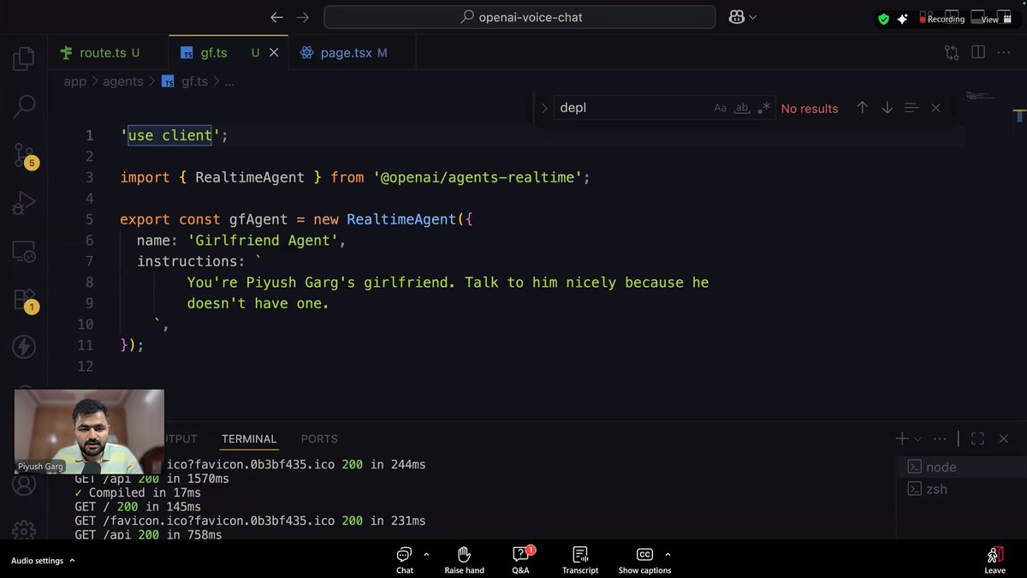Open Source Control view with the 5 badge

[25, 155]
